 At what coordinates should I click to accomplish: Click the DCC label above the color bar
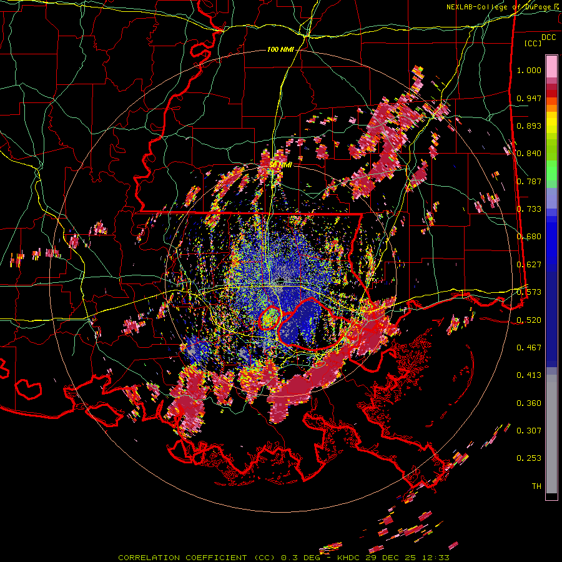click(x=548, y=37)
